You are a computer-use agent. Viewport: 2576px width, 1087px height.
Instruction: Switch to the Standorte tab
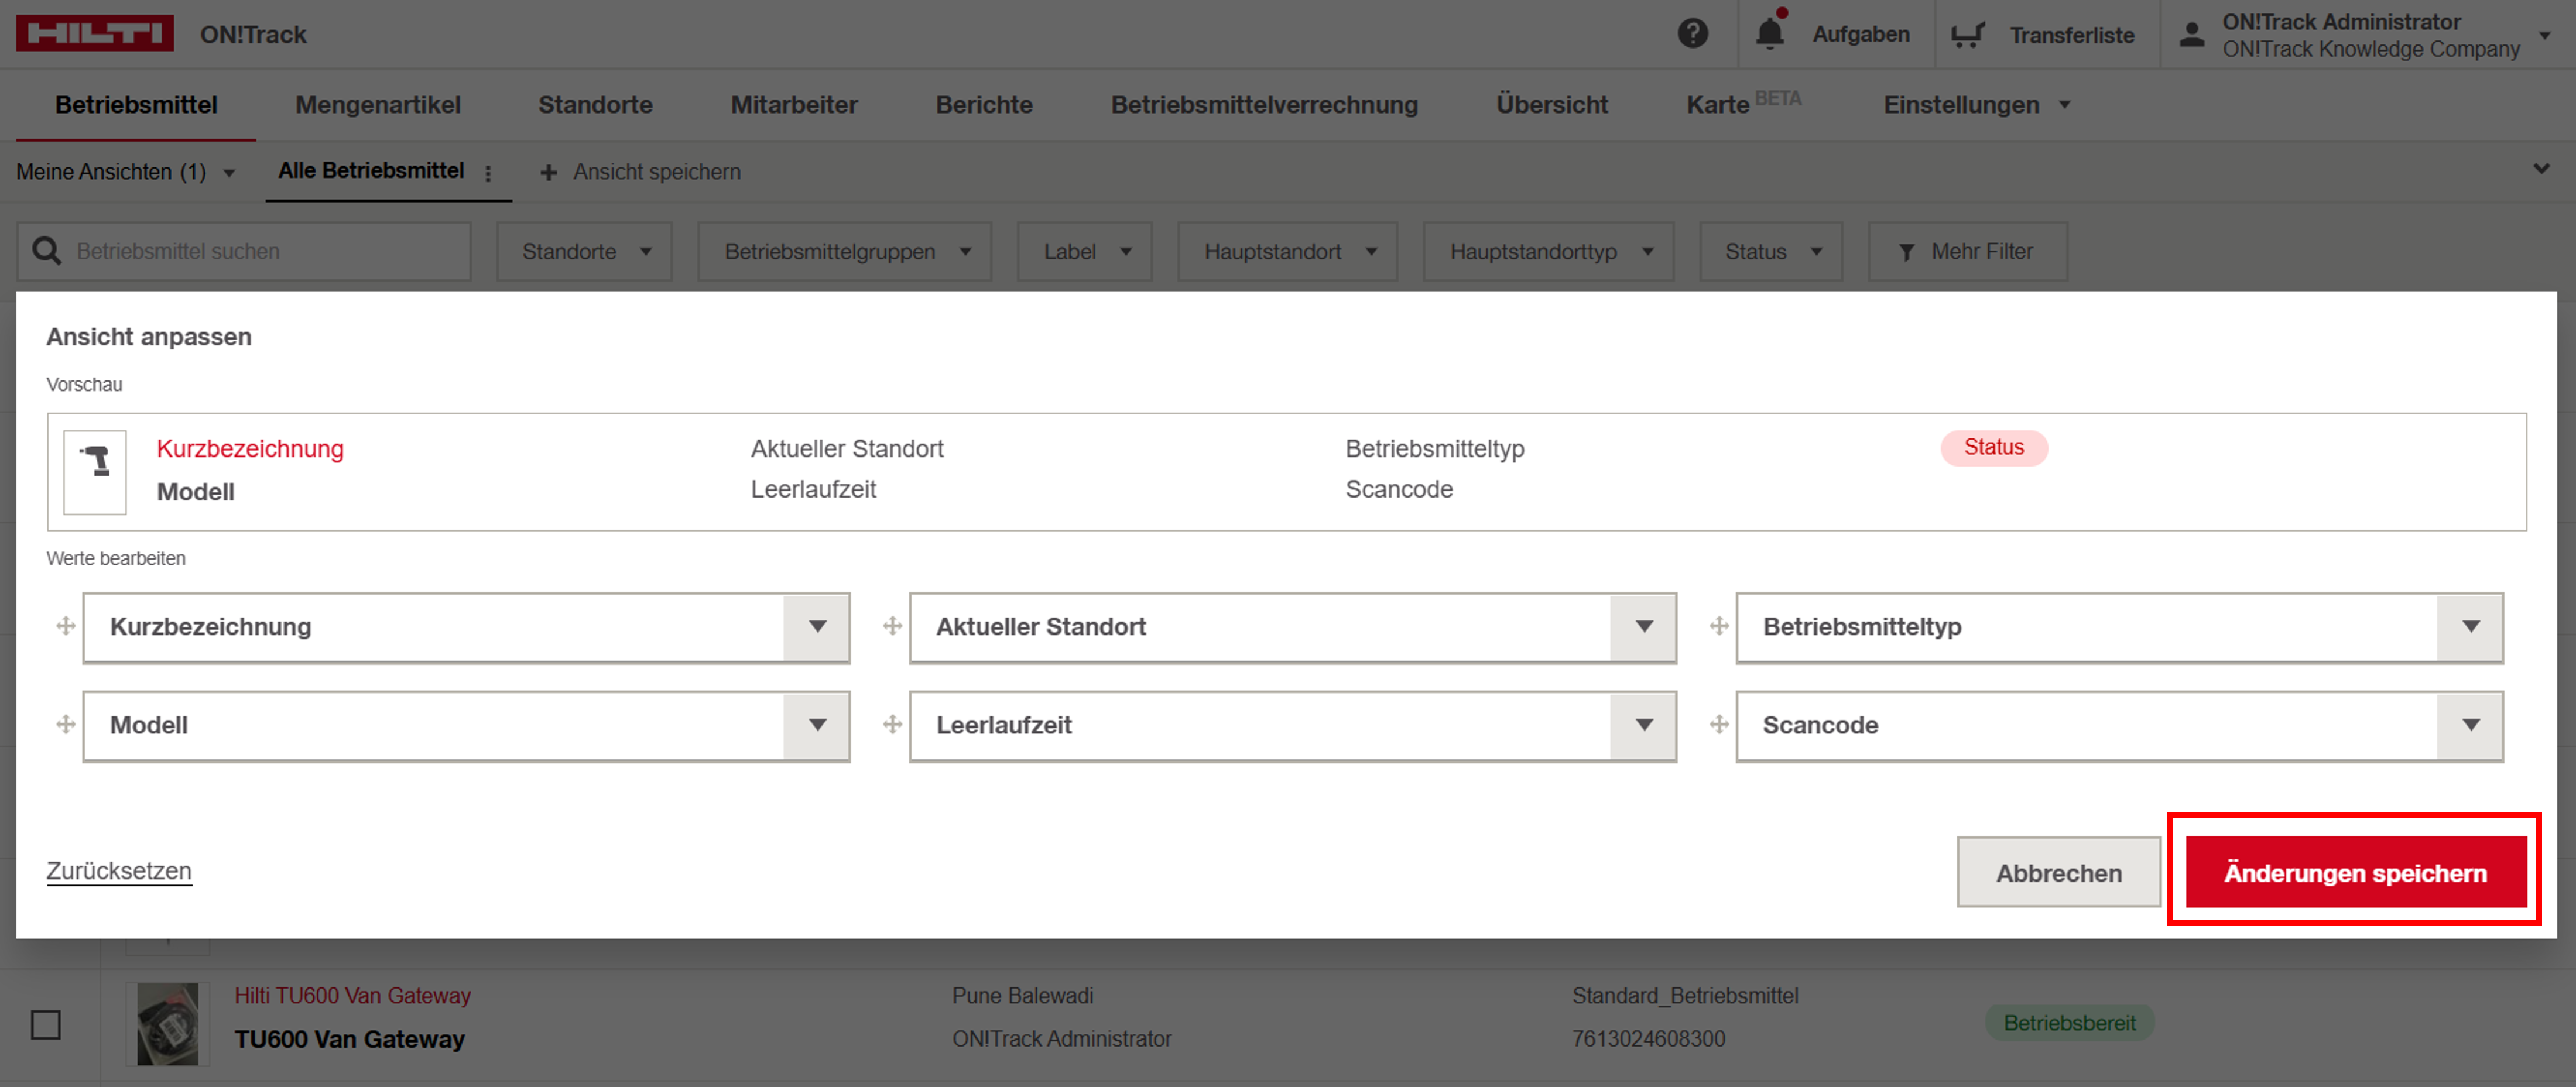(595, 104)
